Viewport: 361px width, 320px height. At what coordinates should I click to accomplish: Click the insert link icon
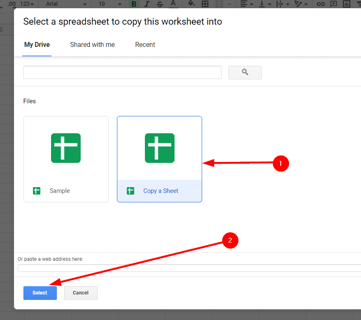[x=320, y=4]
